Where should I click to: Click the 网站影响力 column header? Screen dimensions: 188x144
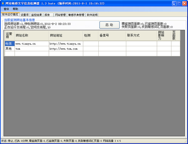click(164, 35)
